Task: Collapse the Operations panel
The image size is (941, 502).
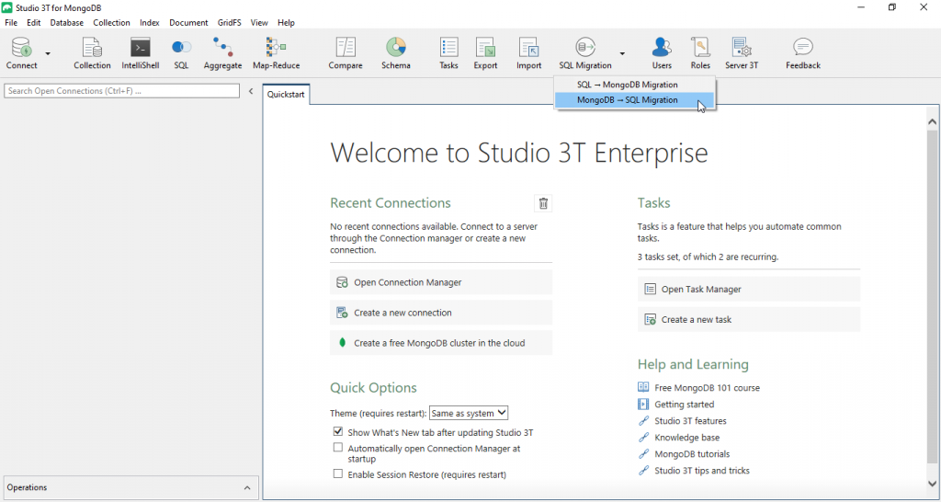Action: (246, 487)
